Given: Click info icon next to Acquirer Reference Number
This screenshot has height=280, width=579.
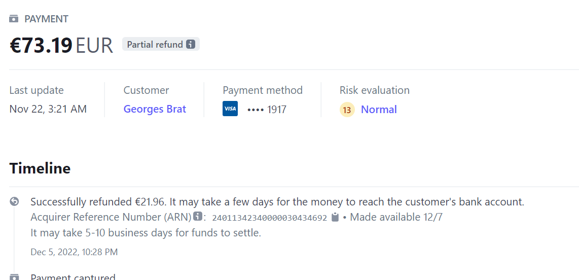Looking at the screenshot, I should (x=198, y=217).
